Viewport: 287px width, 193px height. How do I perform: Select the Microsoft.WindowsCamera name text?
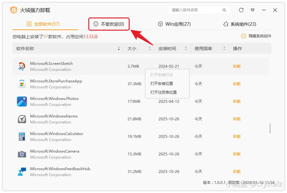[55, 151]
